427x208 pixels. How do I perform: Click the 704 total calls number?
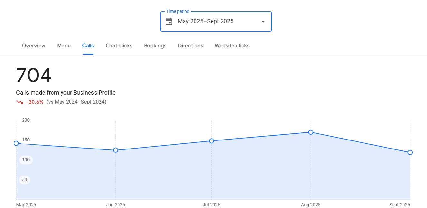click(x=34, y=76)
